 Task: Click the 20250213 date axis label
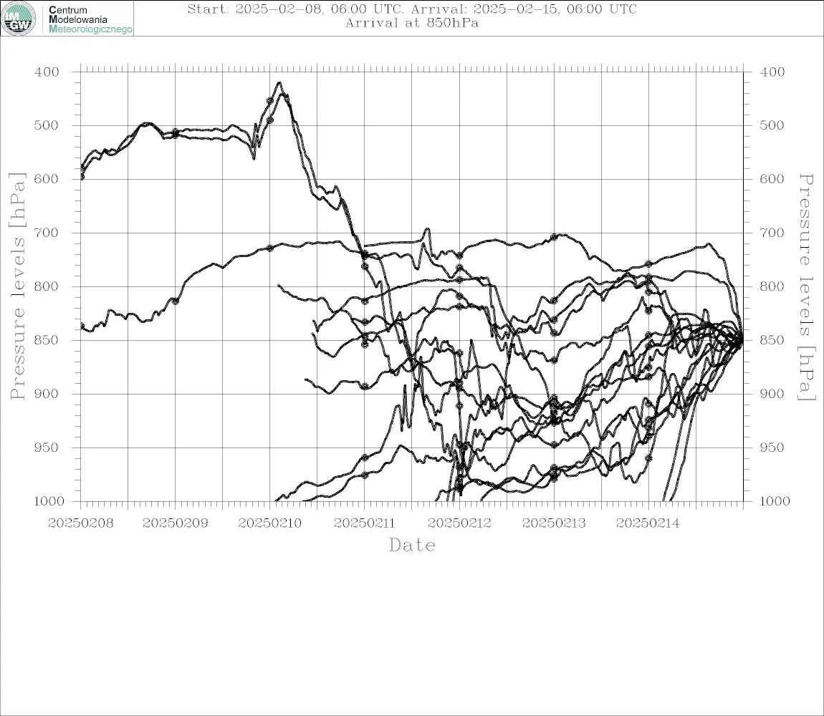[x=554, y=523]
